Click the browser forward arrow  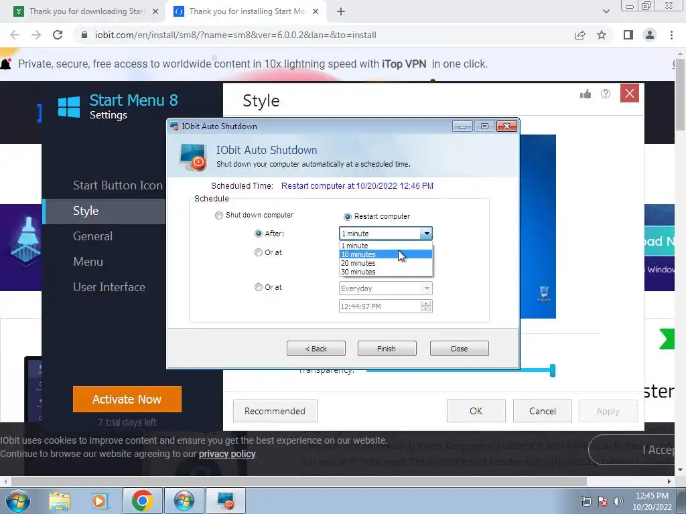pyautogui.click(x=36, y=35)
